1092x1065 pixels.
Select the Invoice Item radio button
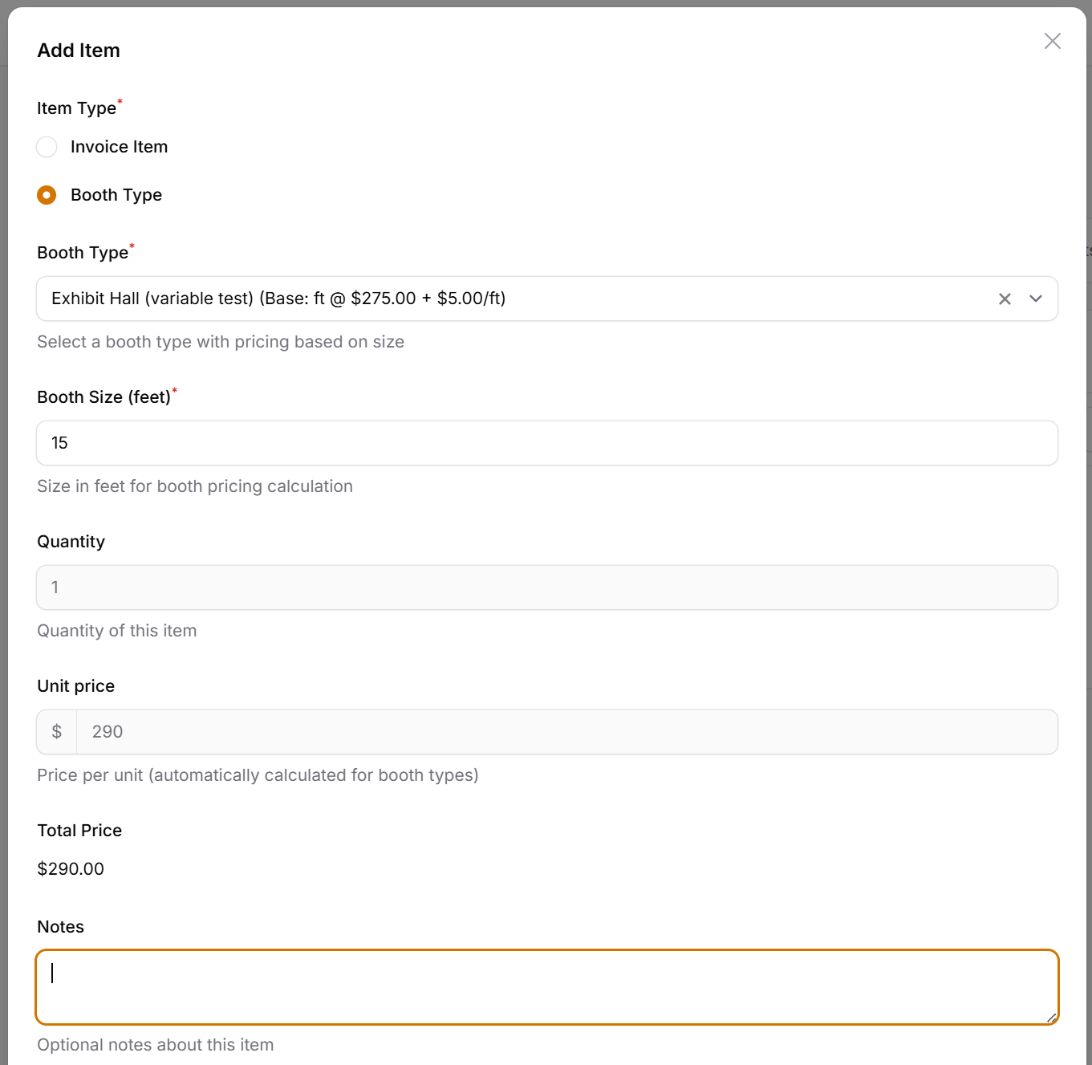(x=47, y=147)
